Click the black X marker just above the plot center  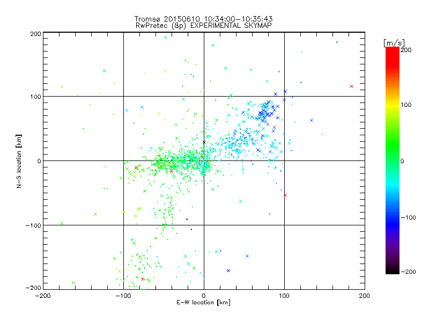coord(204,142)
